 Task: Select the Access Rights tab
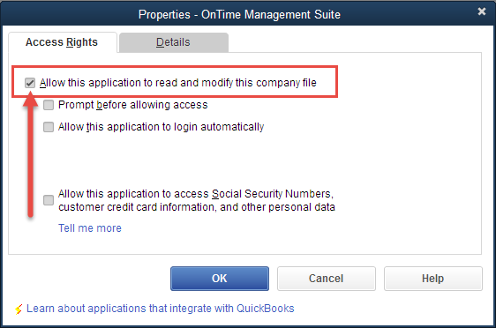point(62,42)
